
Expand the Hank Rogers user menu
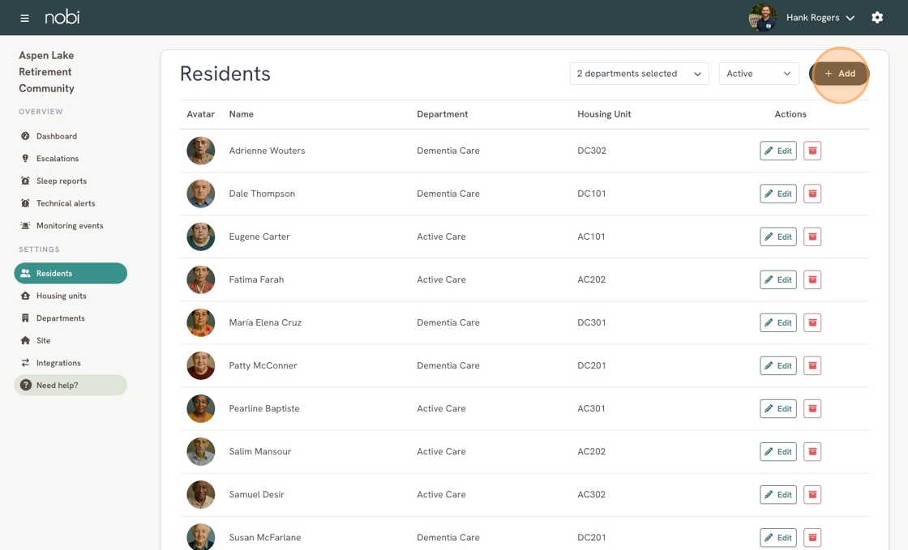tap(820, 18)
